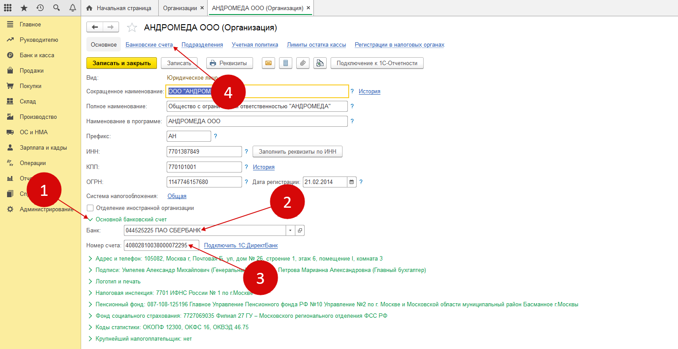678x349 pixels.
Task: Close the Организации tab
Action: click(x=202, y=8)
